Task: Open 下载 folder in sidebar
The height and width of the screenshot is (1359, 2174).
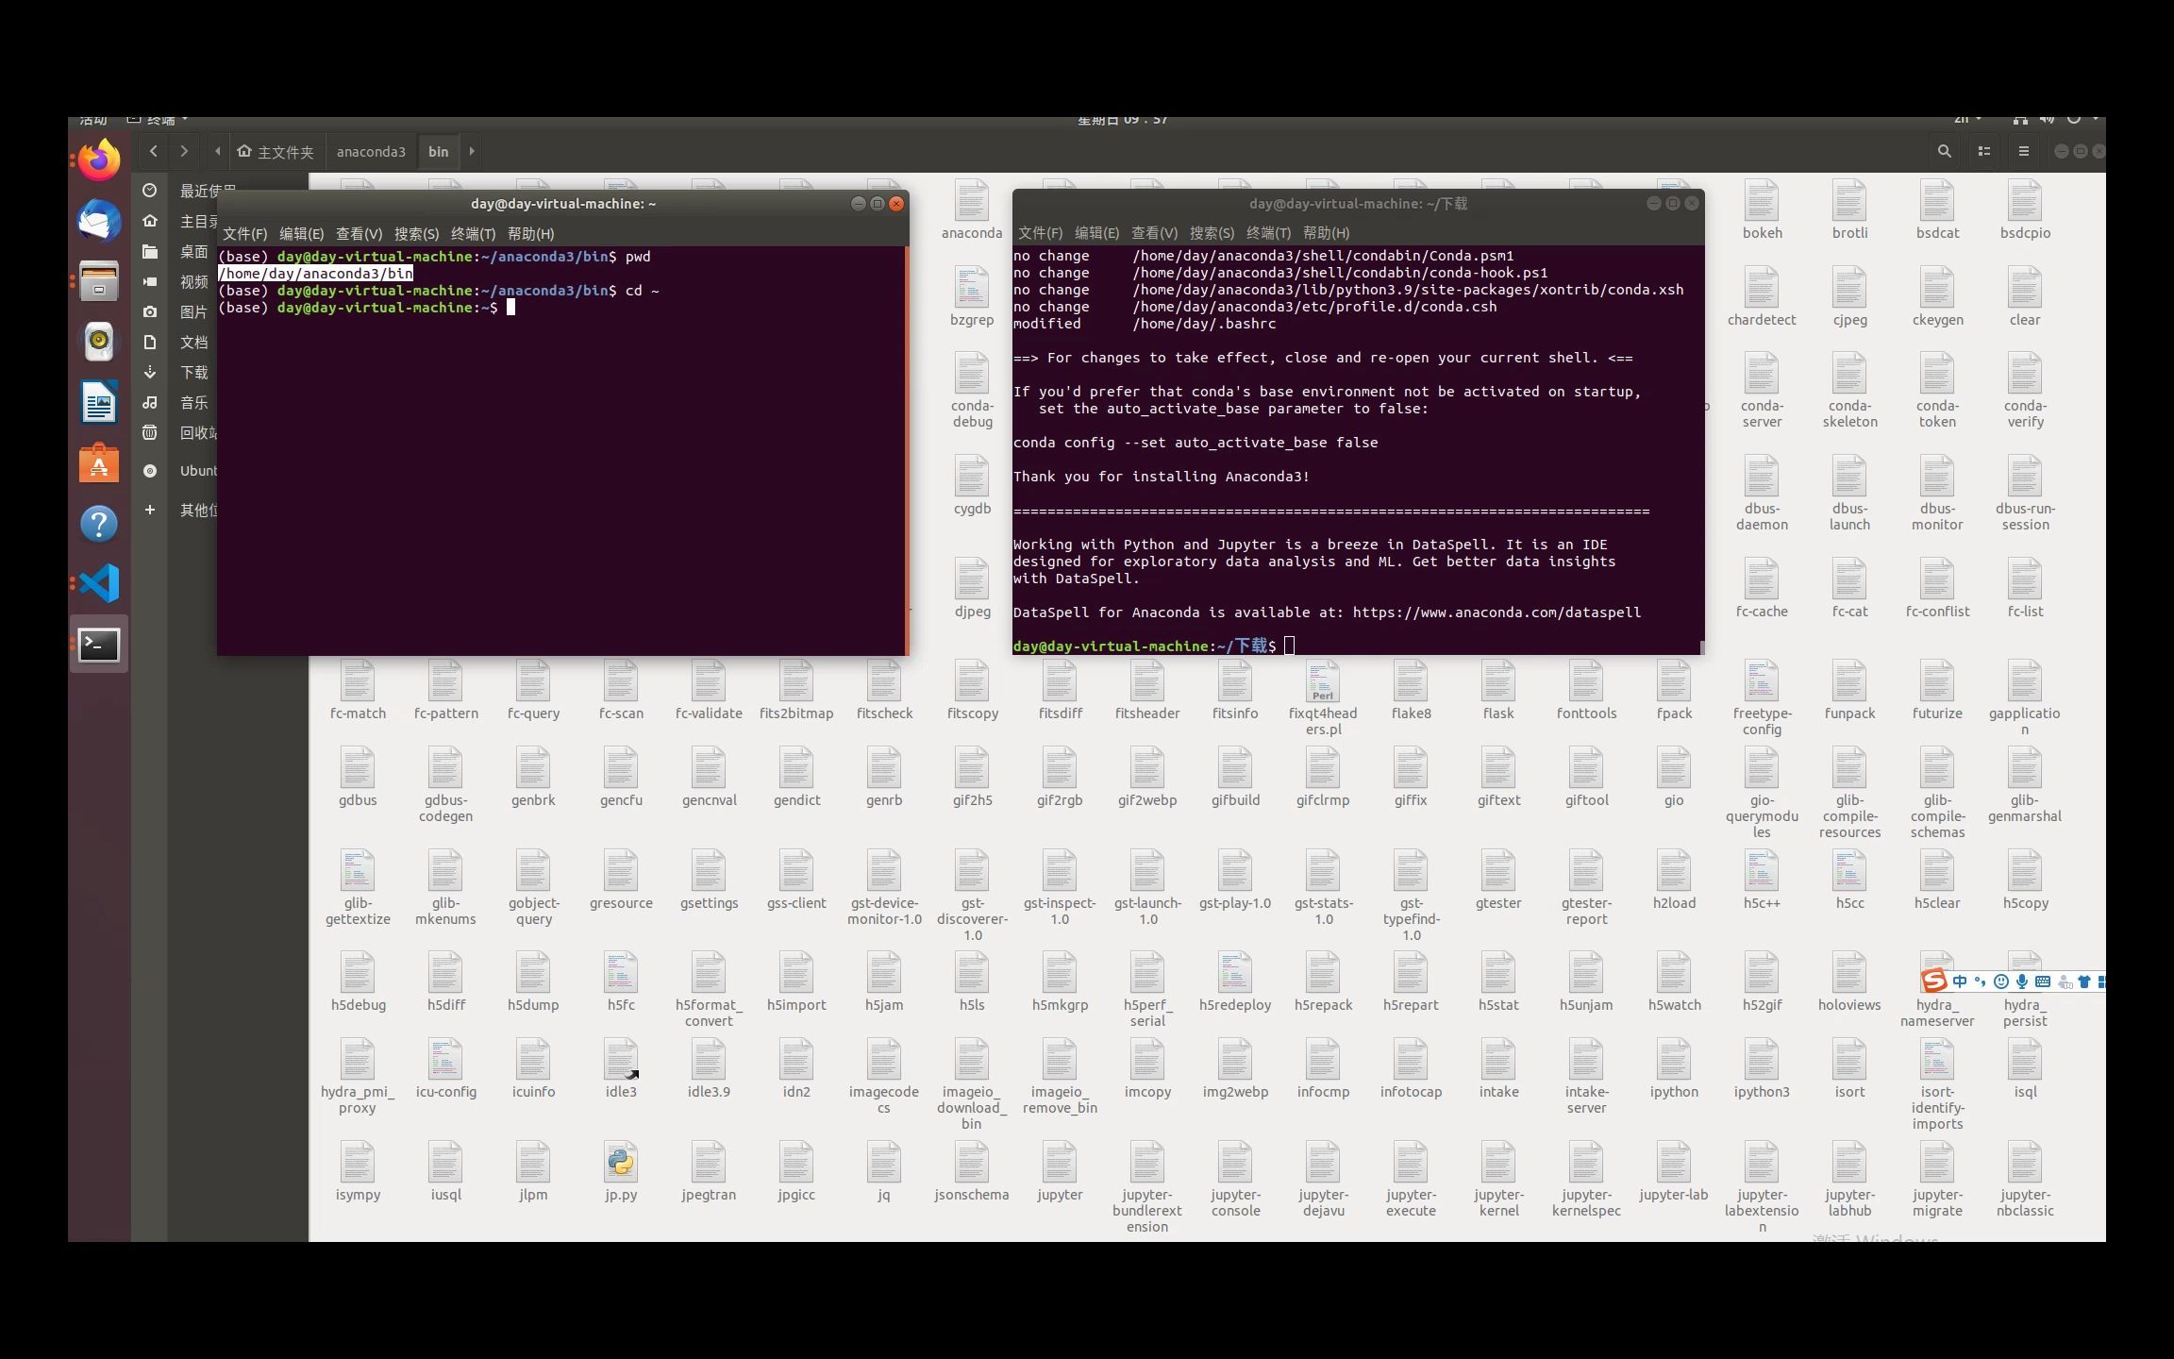Action: tap(193, 373)
